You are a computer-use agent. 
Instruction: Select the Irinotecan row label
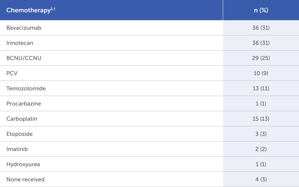20,43
